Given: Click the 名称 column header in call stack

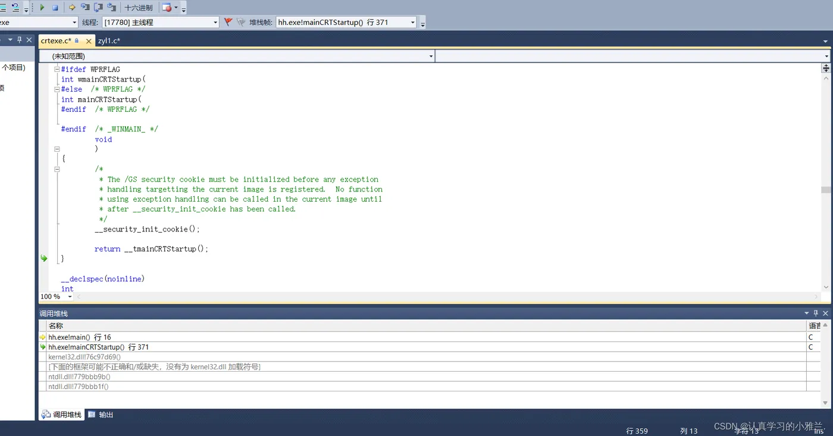Looking at the screenshot, I should coord(426,326).
